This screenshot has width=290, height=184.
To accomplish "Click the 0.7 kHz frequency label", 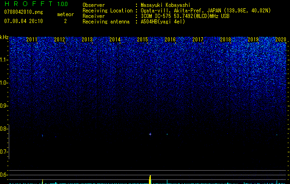I will click(4, 152).
